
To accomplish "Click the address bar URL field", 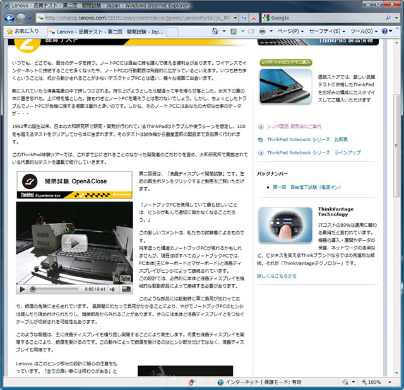I will [x=134, y=18].
